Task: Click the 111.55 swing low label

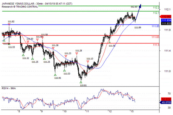Action: [112, 46]
